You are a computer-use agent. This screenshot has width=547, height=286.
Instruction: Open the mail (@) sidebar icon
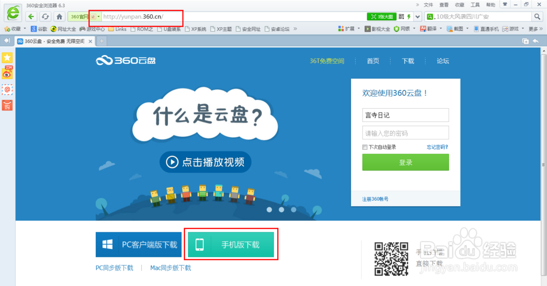click(x=7, y=90)
